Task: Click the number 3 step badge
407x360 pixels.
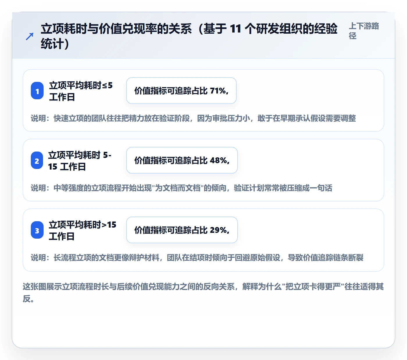Action: coord(37,230)
